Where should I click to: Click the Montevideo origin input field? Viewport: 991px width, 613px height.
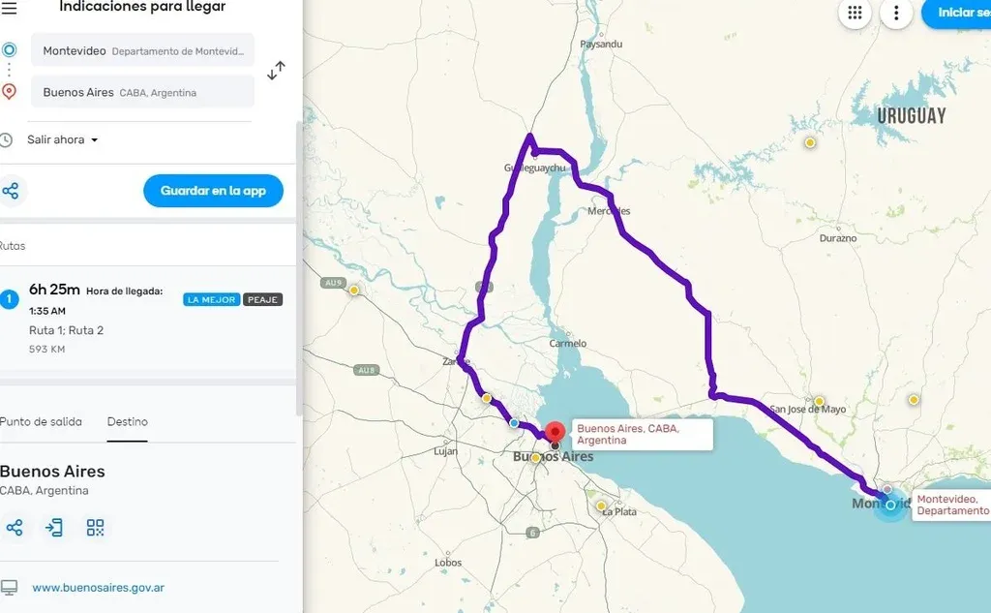tap(143, 50)
